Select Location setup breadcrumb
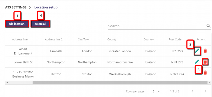Image resolution: width=212 pixels, height=97 pixels. 46,7
